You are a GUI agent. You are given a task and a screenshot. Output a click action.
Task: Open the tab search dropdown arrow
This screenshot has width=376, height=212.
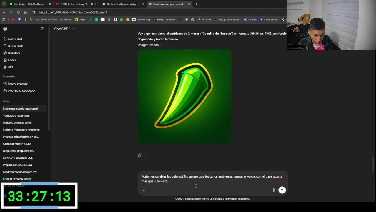pos(4,4)
